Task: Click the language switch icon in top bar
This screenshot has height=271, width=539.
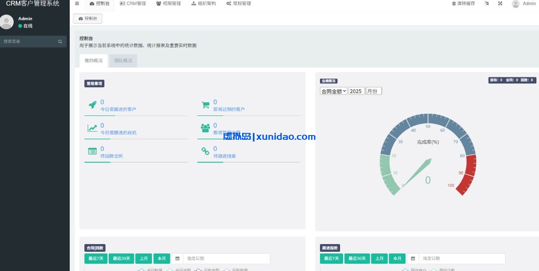Action: click(486, 3)
